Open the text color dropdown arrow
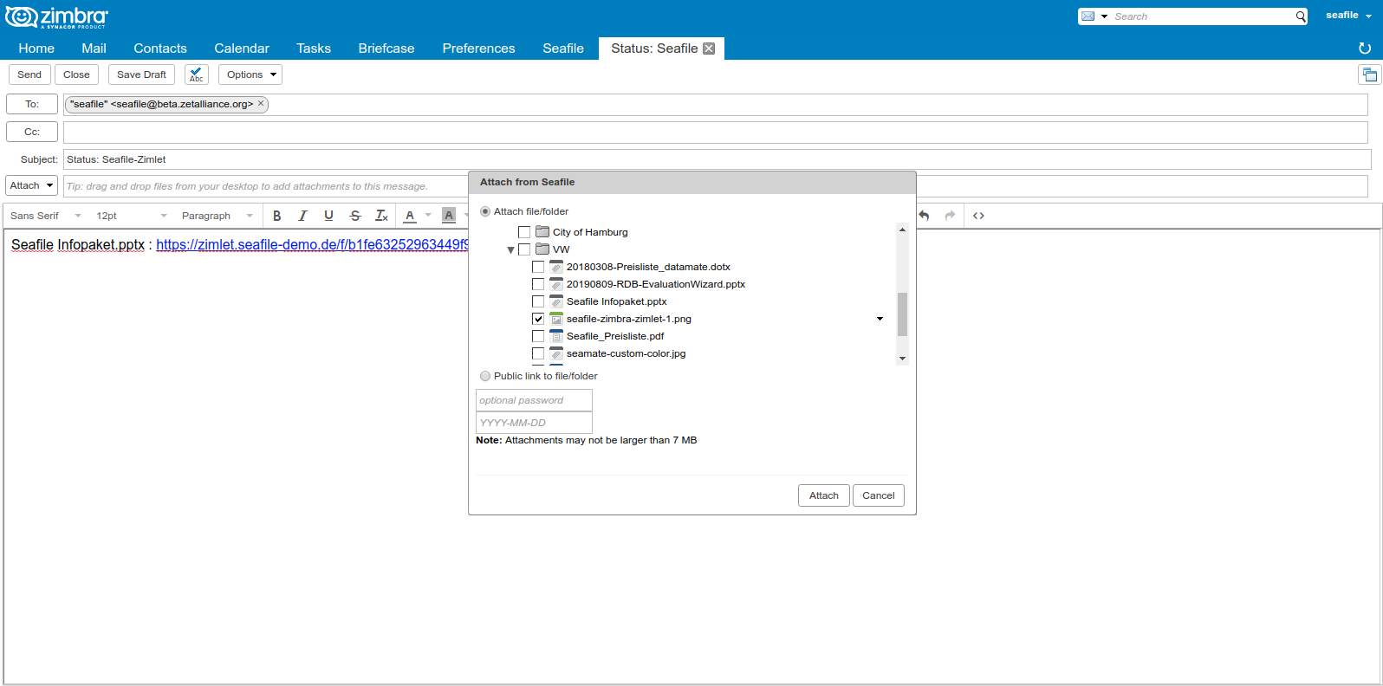 [428, 216]
